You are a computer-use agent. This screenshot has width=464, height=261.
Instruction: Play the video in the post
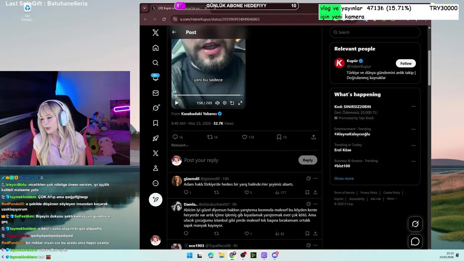pos(177,103)
